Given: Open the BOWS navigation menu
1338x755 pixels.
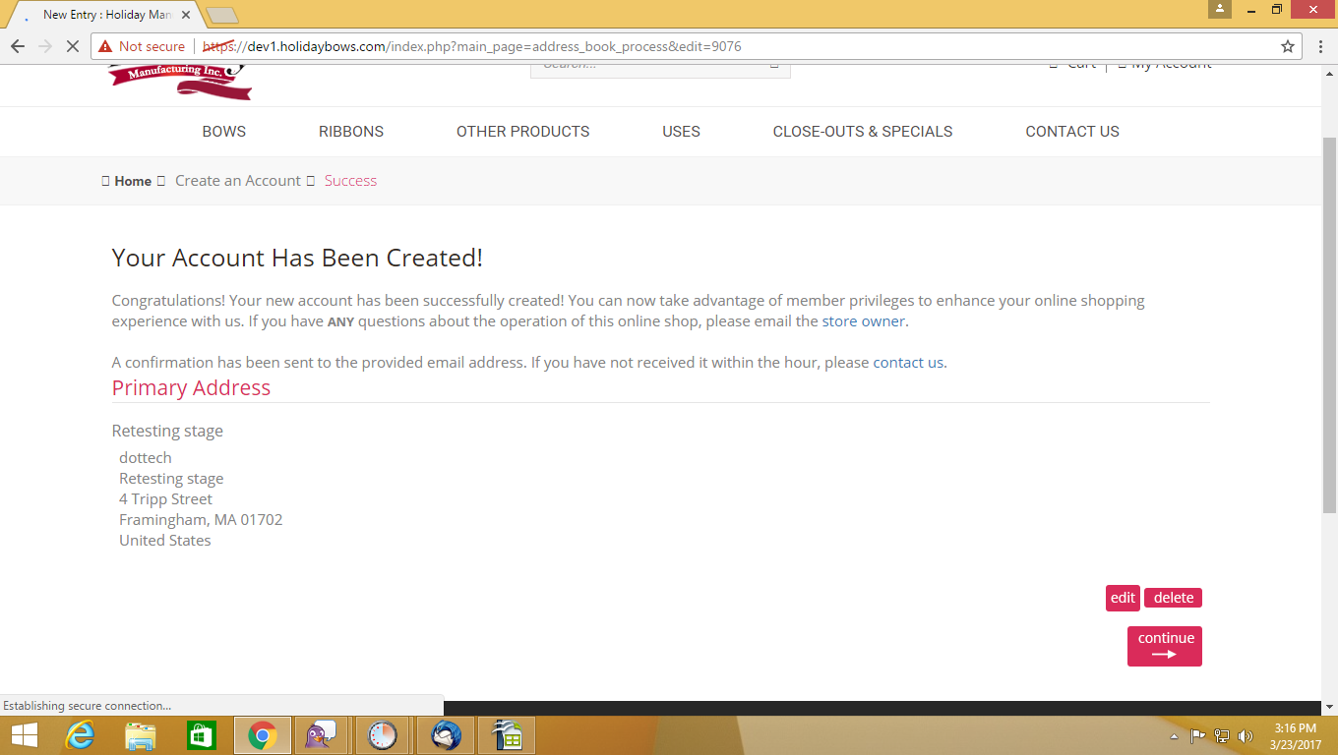Looking at the screenshot, I should tap(223, 132).
